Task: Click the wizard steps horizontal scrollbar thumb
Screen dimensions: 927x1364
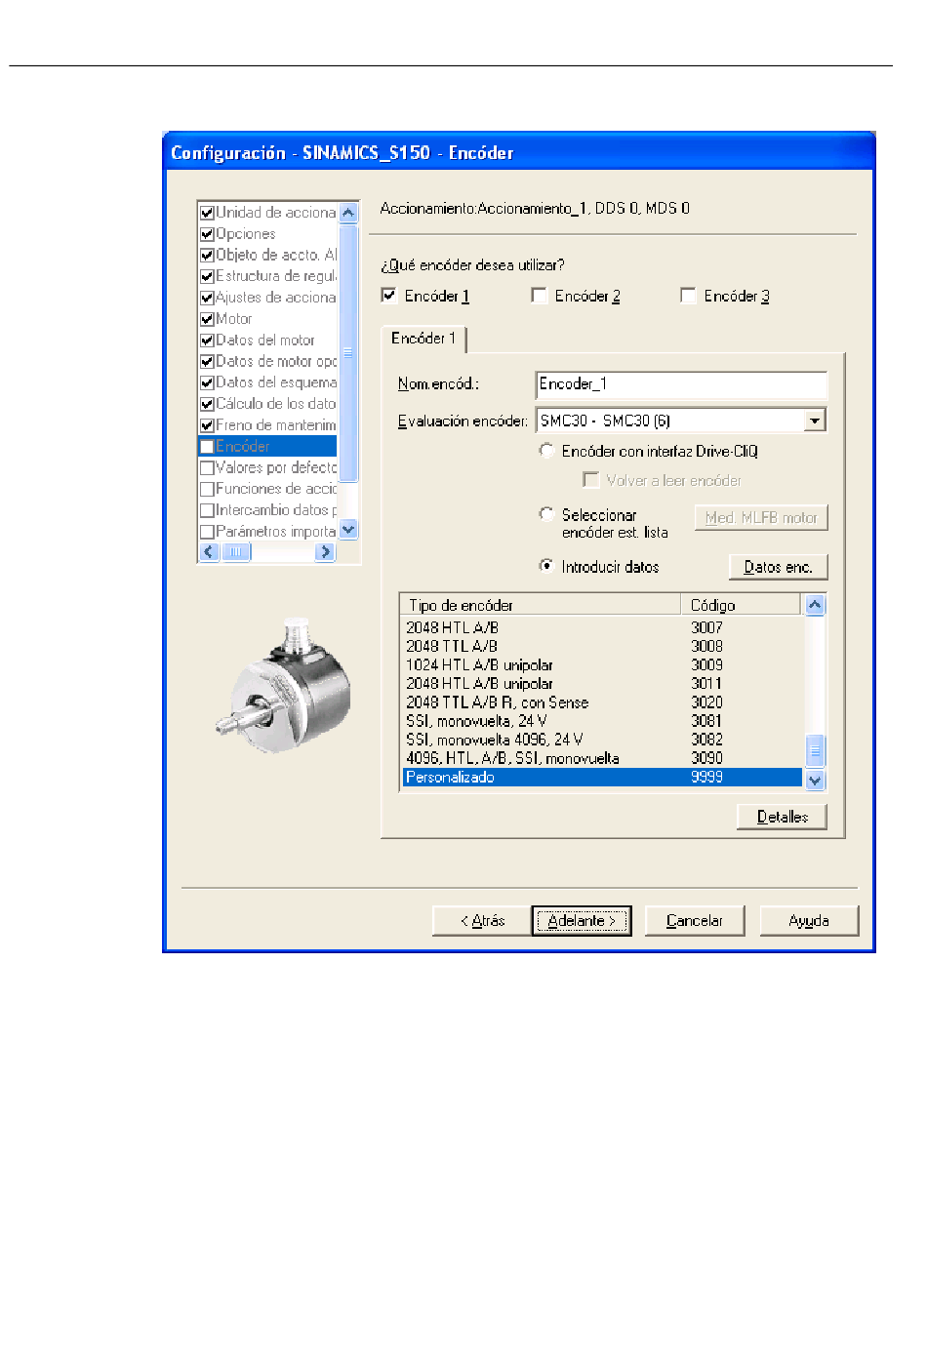Action: pyautogui.click(x=236, y=552)
